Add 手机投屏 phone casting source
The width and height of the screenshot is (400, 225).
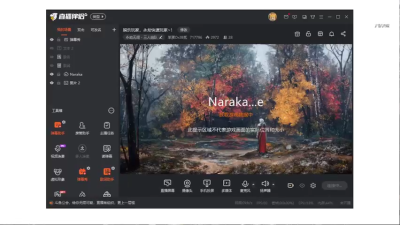click(x=207, y=185)
